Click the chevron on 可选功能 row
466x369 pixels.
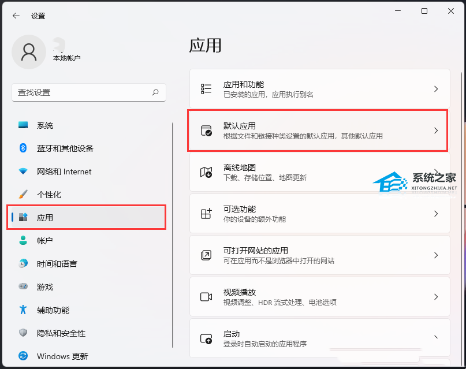(x=436, y=214)
